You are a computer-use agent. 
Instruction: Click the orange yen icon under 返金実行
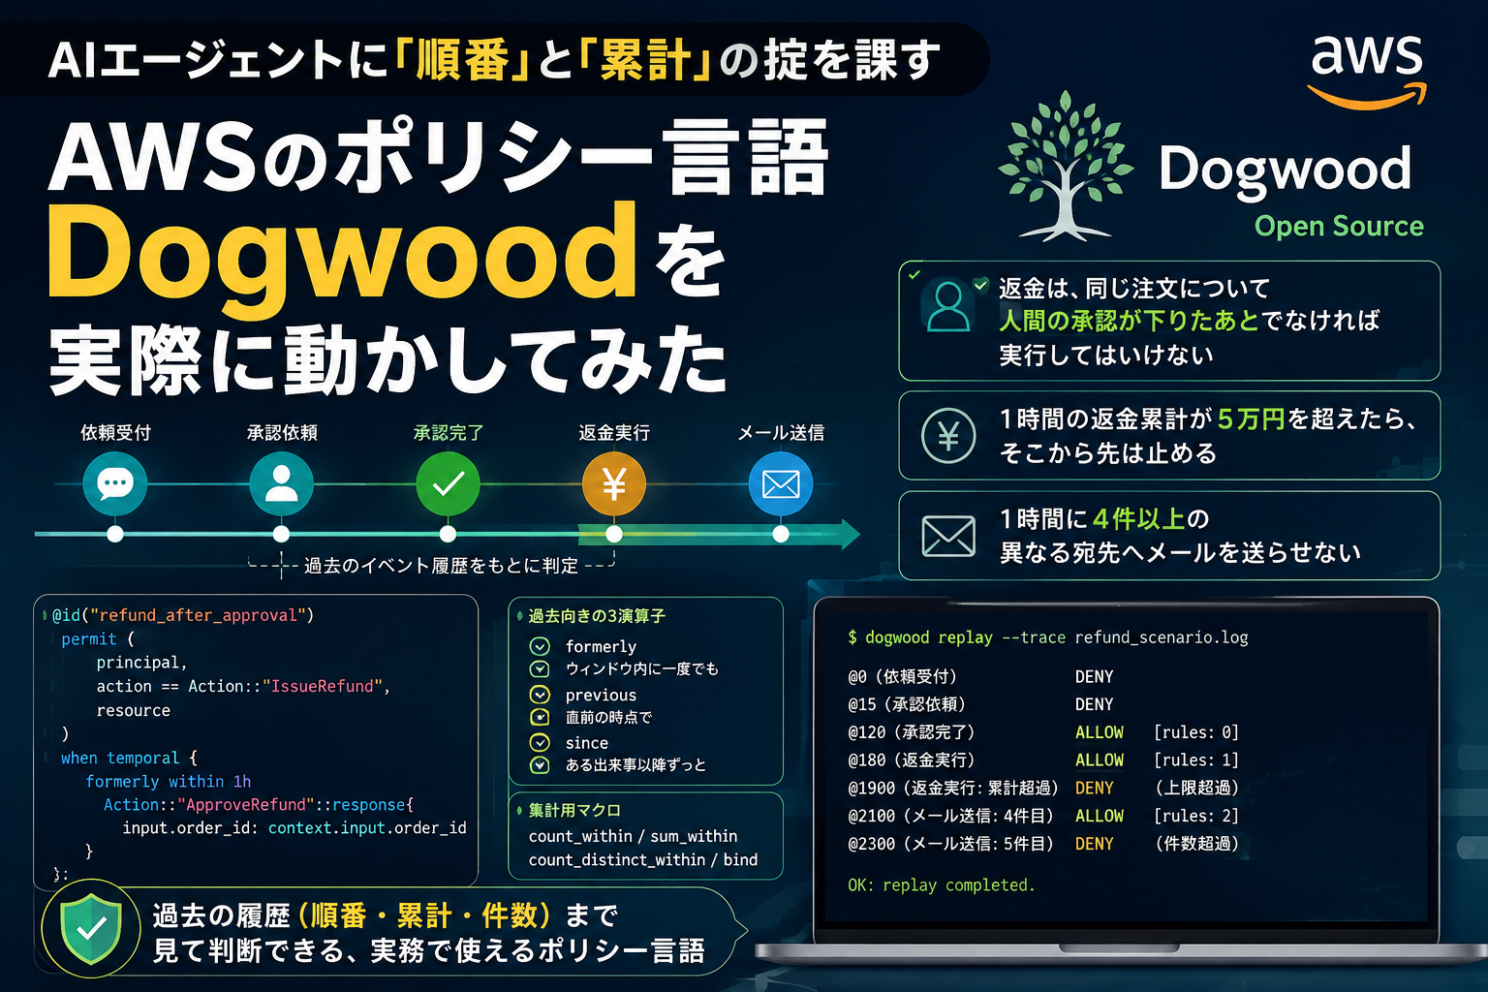[614, 482]
